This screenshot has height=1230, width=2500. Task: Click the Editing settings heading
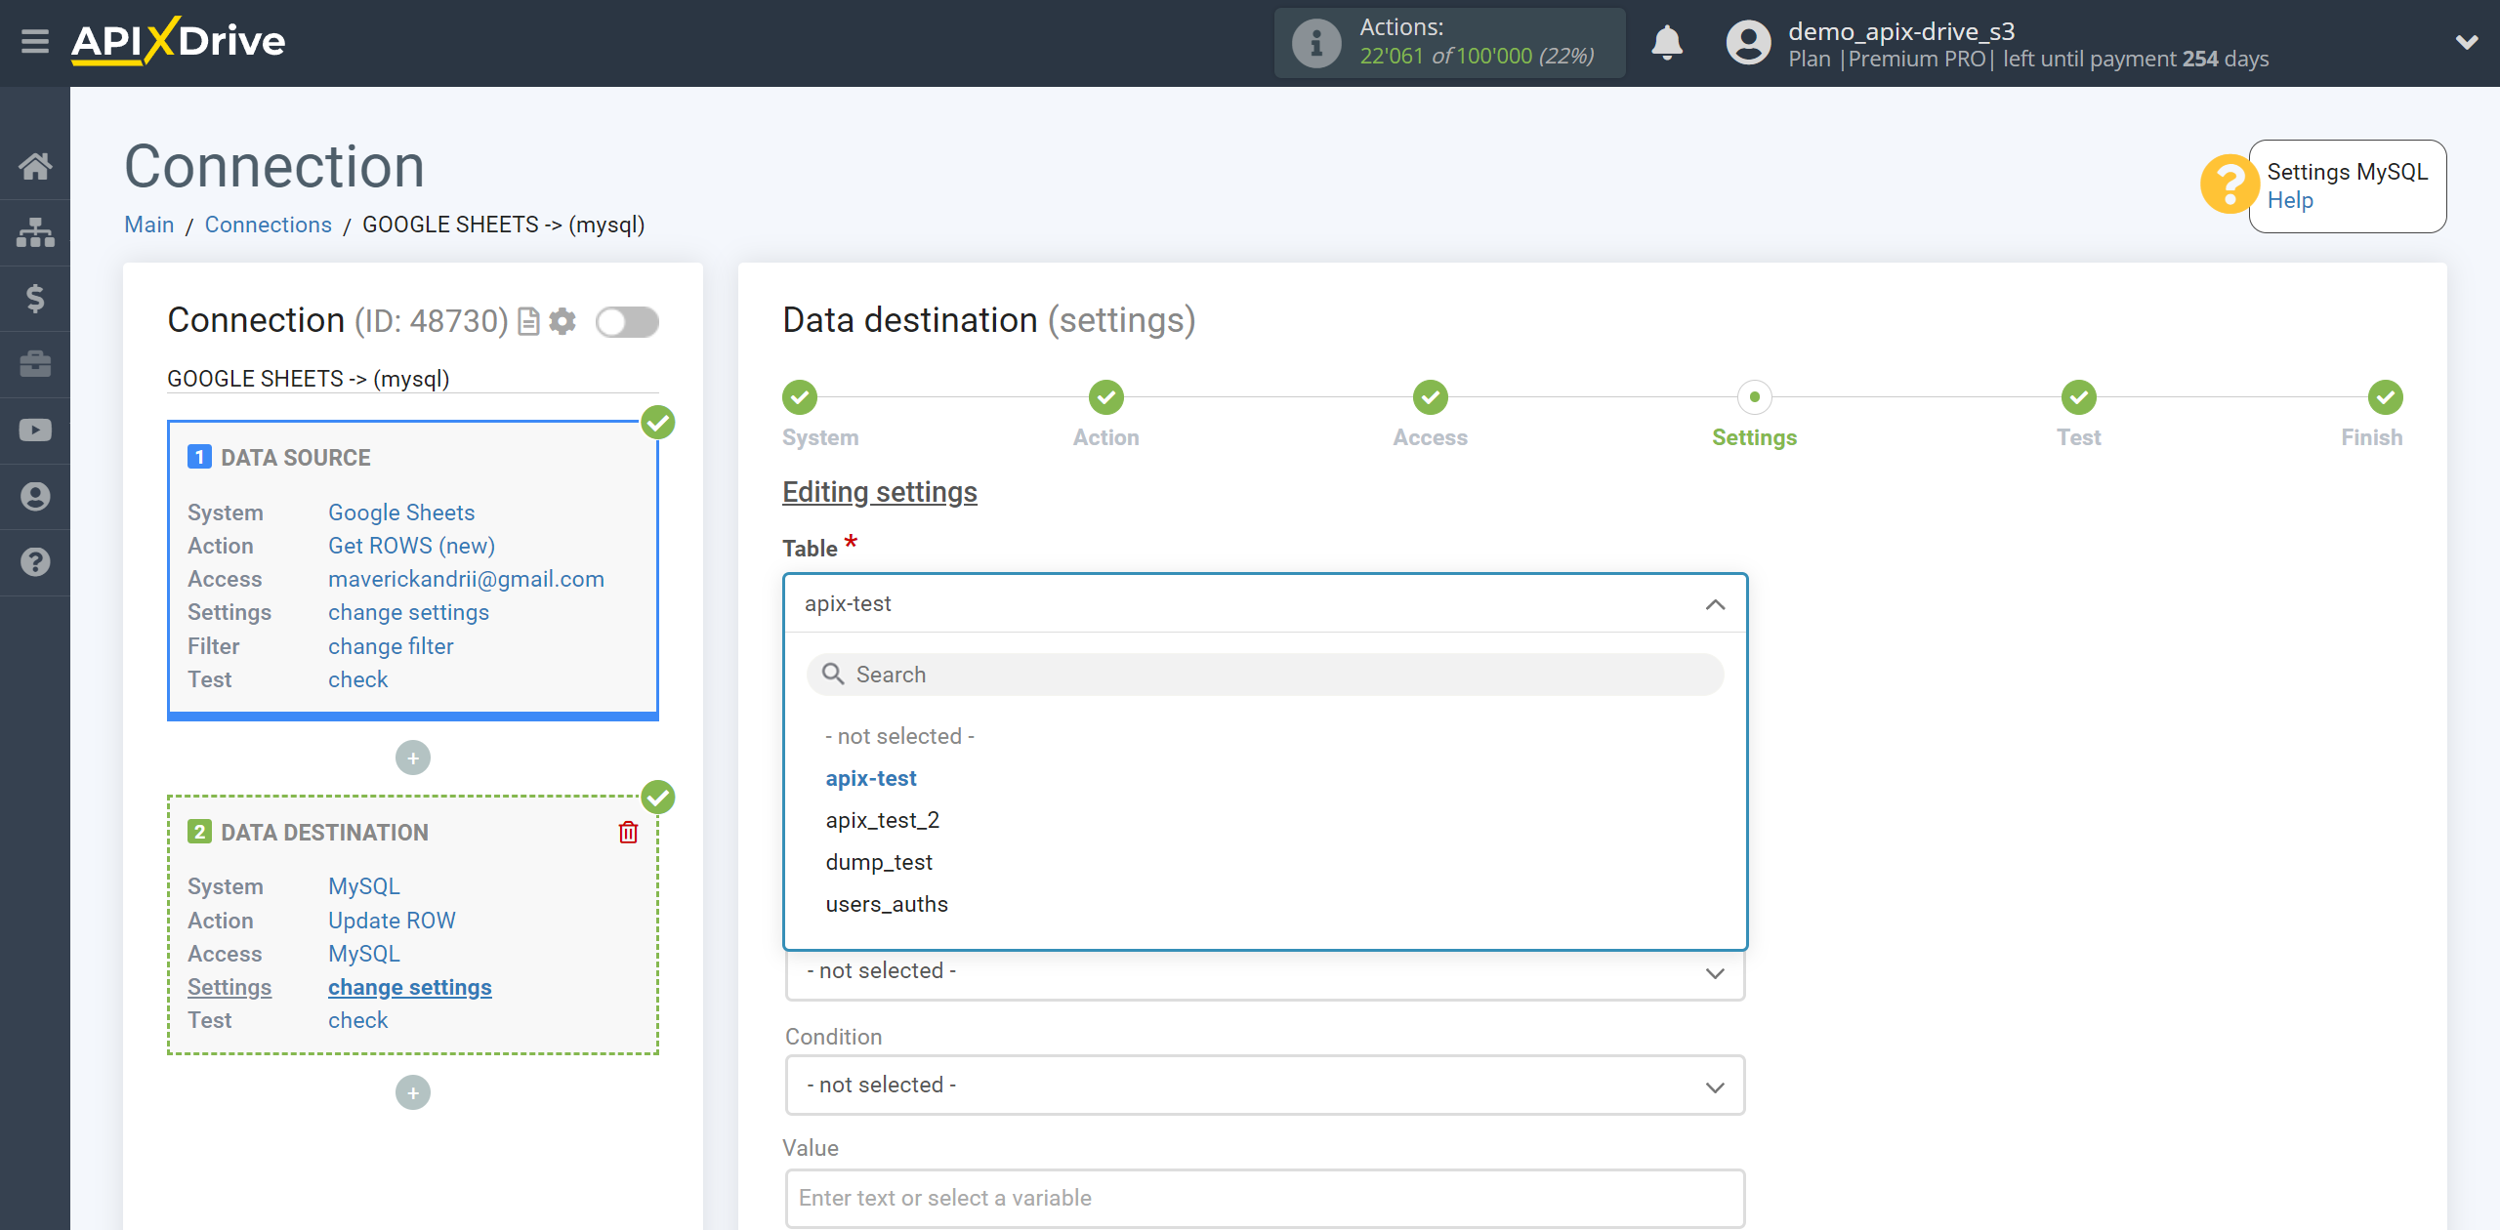(x=880, y=492)
